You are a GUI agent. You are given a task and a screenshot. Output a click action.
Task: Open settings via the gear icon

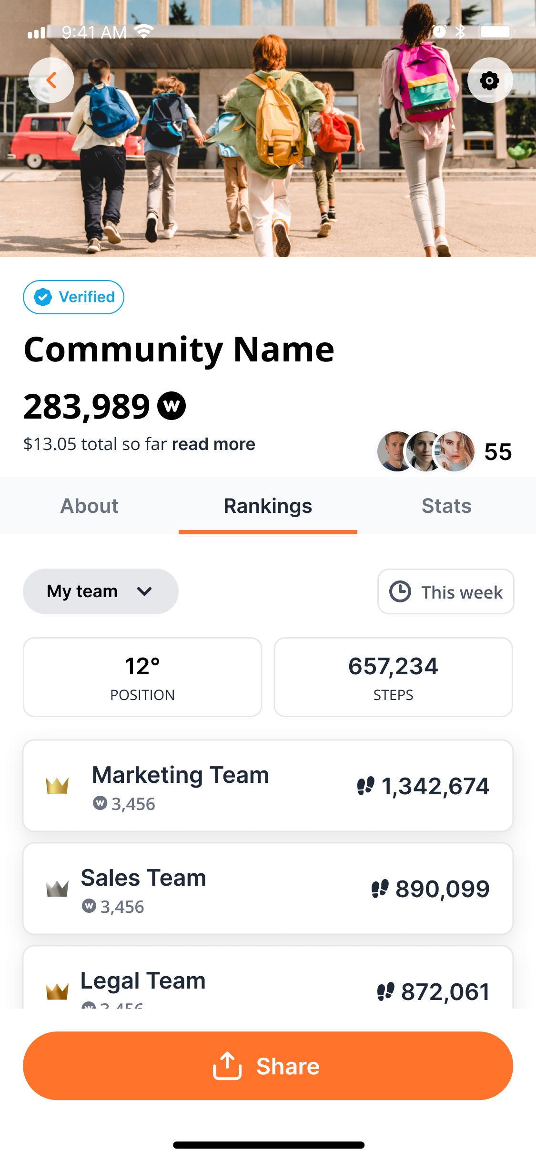point(490,80)
